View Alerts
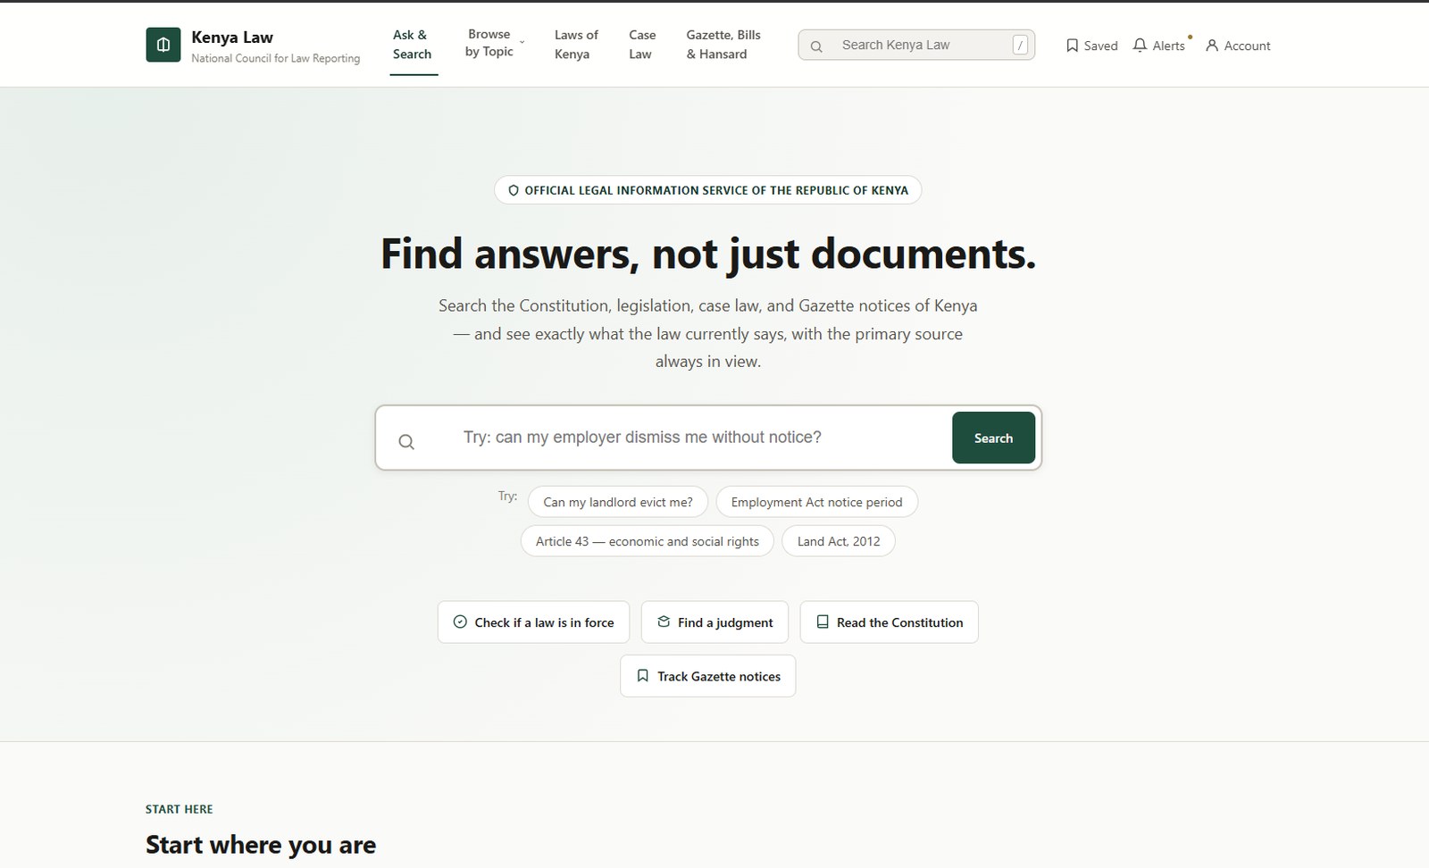 [1159, 46]
